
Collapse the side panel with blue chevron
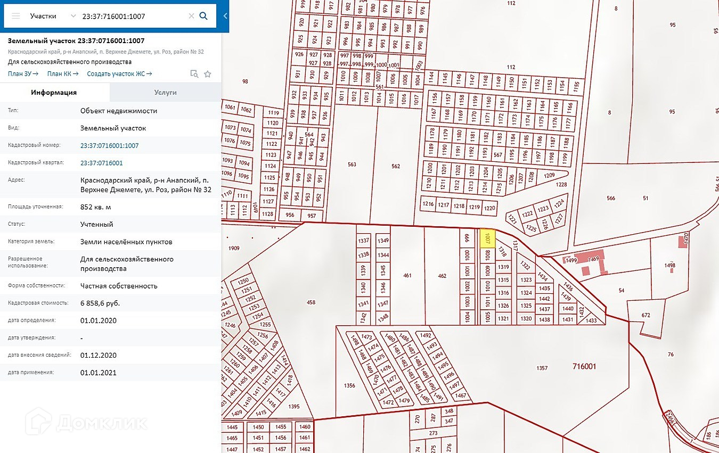[x=225, y=16]
